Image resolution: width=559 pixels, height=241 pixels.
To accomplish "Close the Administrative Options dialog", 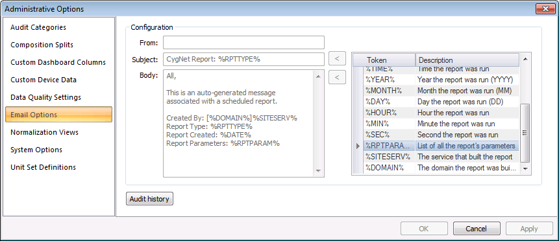I will click(x=545, y=9).
